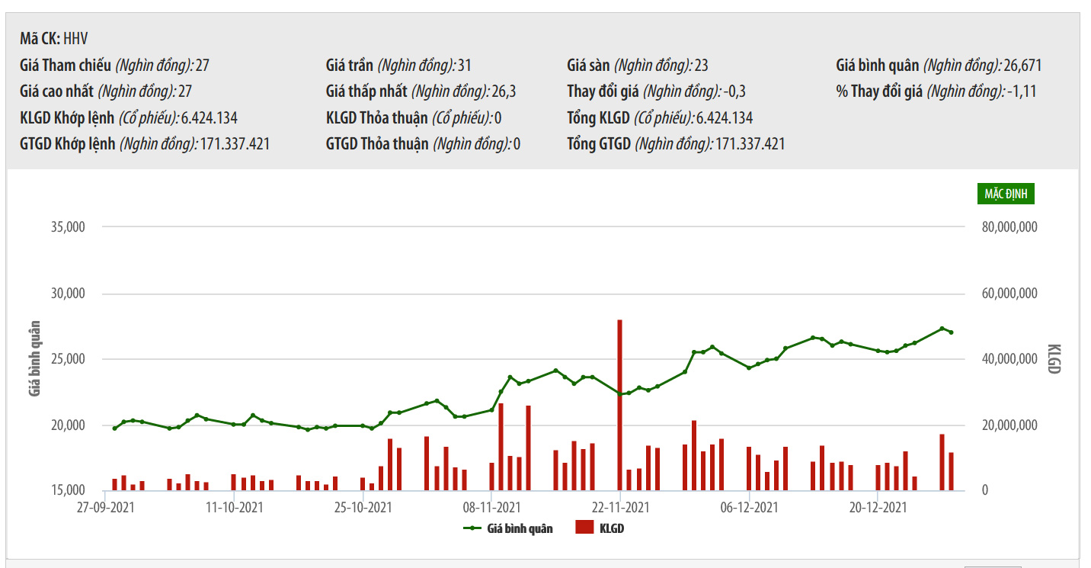This screenshot has height=568, width=1091.
Task: Click the vertical Giá bình quân axis title
Action: [x=34, y=358]
